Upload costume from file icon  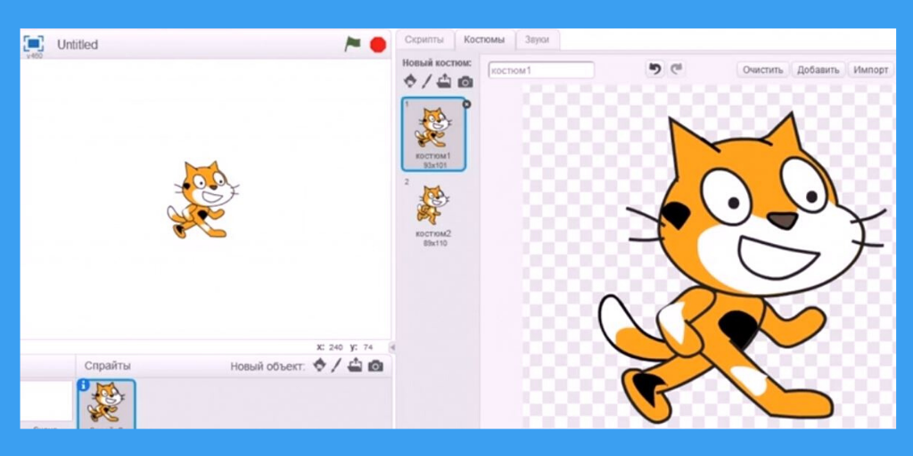(x=444, y=80)
